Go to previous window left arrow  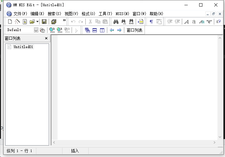pos(112,30)
